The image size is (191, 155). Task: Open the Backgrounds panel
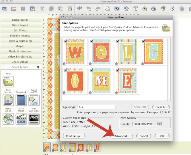tap(21, 20)
